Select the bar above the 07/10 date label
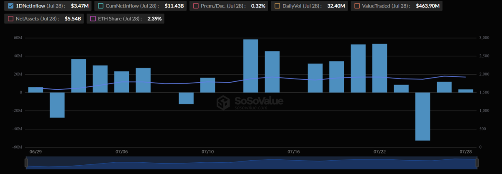Viewport: 502px width, 174px height. click(x=207, y=85)
